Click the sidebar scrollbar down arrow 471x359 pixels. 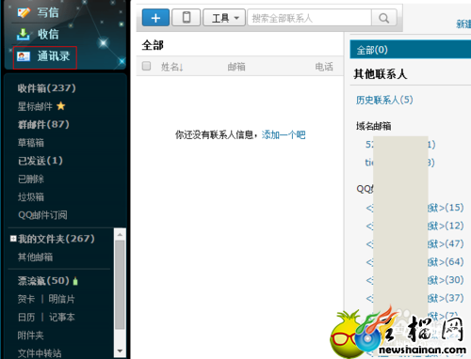tap(120, 351)
